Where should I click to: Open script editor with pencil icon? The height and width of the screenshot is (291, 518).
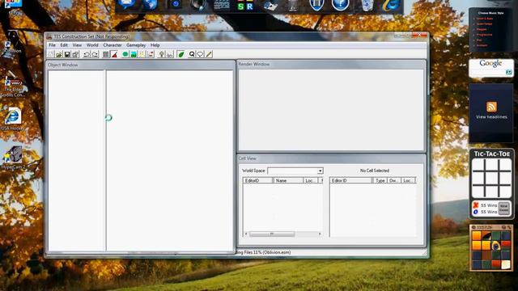coord(209,54)
